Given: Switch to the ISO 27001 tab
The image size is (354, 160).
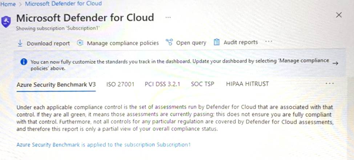Looking at the screenshot, I should click(120, 84).
